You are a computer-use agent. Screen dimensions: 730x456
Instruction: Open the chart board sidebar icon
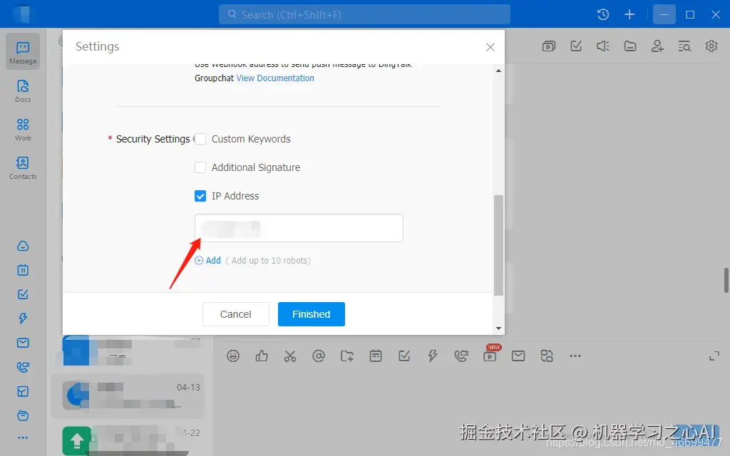(x=23, y=391)
